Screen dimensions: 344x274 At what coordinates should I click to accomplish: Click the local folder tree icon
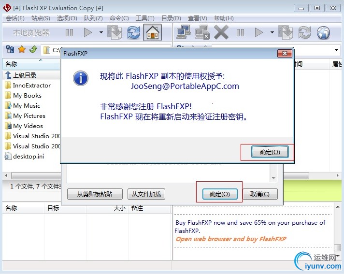(10, 50)
